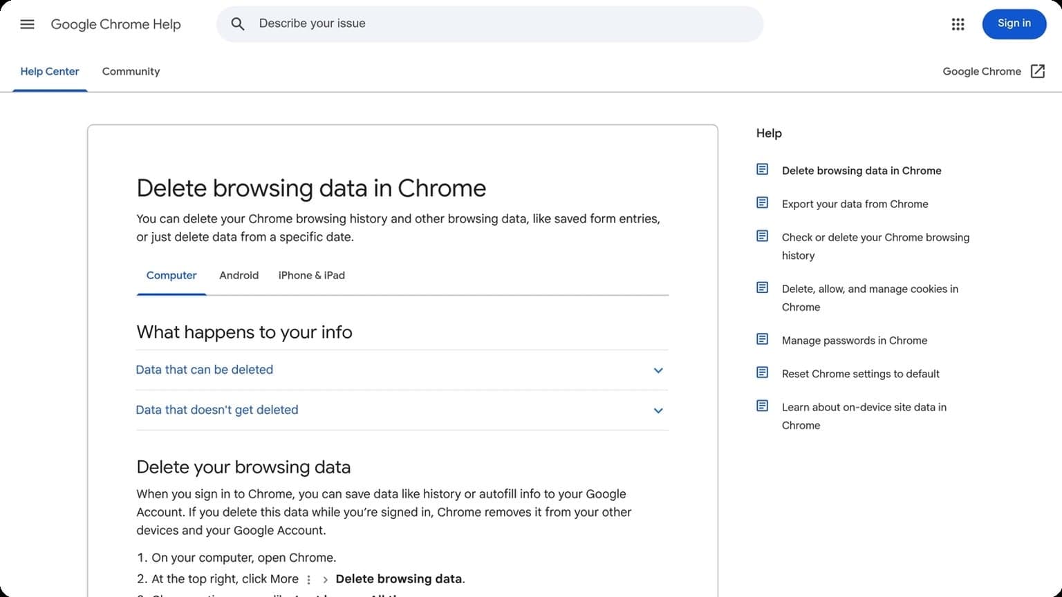Open the hamburger main menu
This screenshot has width=1062, height=597.
click(27, 24)
